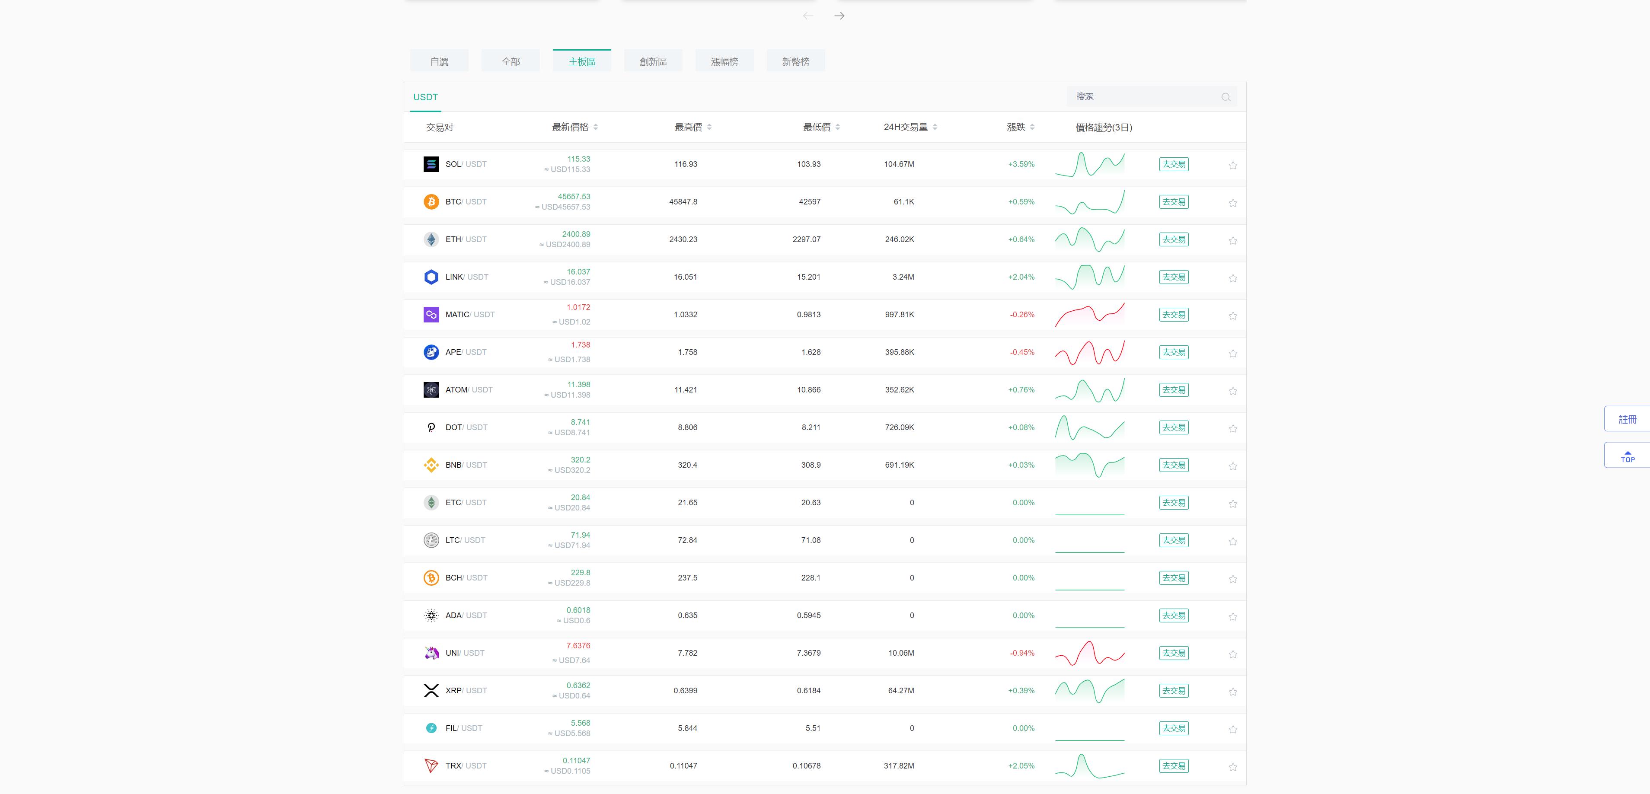Click the APE coin icon
The height and width of the screenshot is (794, 1650).
(431, 352)
